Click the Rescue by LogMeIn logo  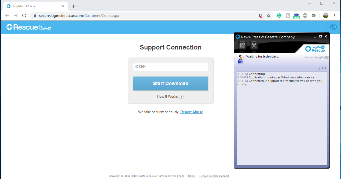[x=29, y=27]
